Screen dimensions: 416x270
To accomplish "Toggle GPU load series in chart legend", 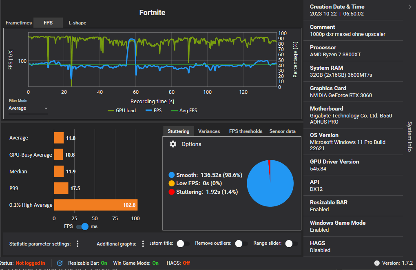I will coord(122,111).
